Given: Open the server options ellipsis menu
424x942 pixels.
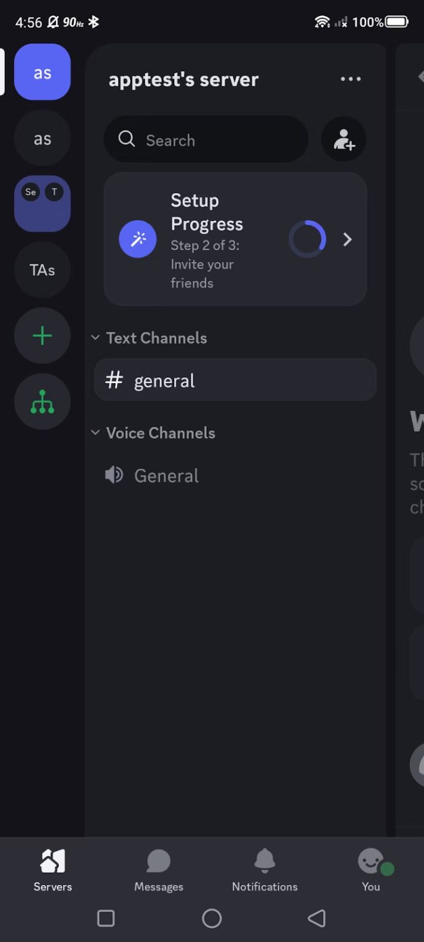Looking at the screenshot, I should tap(350, 79).
